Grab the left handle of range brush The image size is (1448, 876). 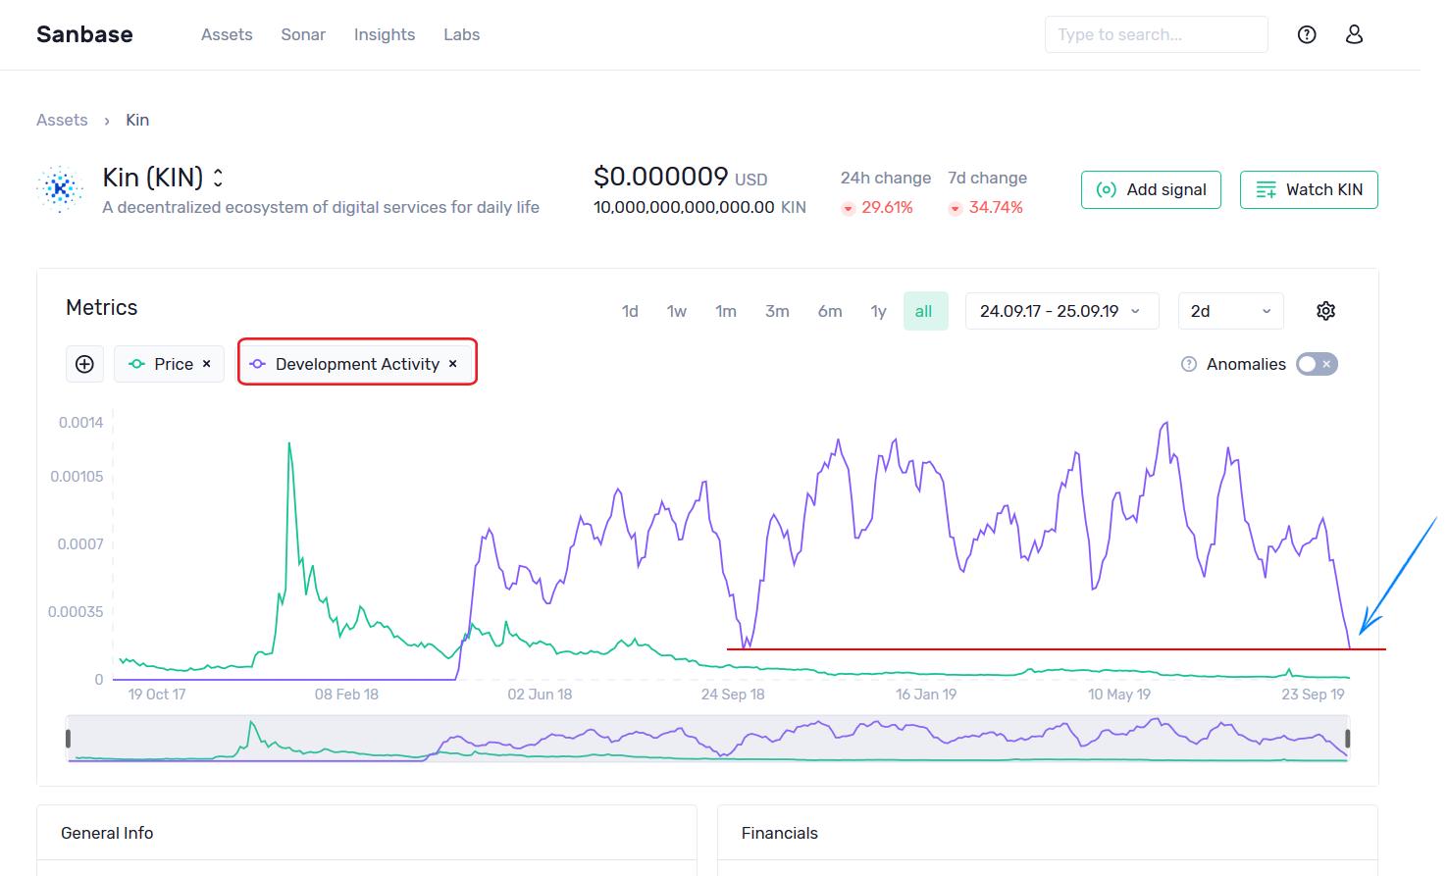pos(68,739)
